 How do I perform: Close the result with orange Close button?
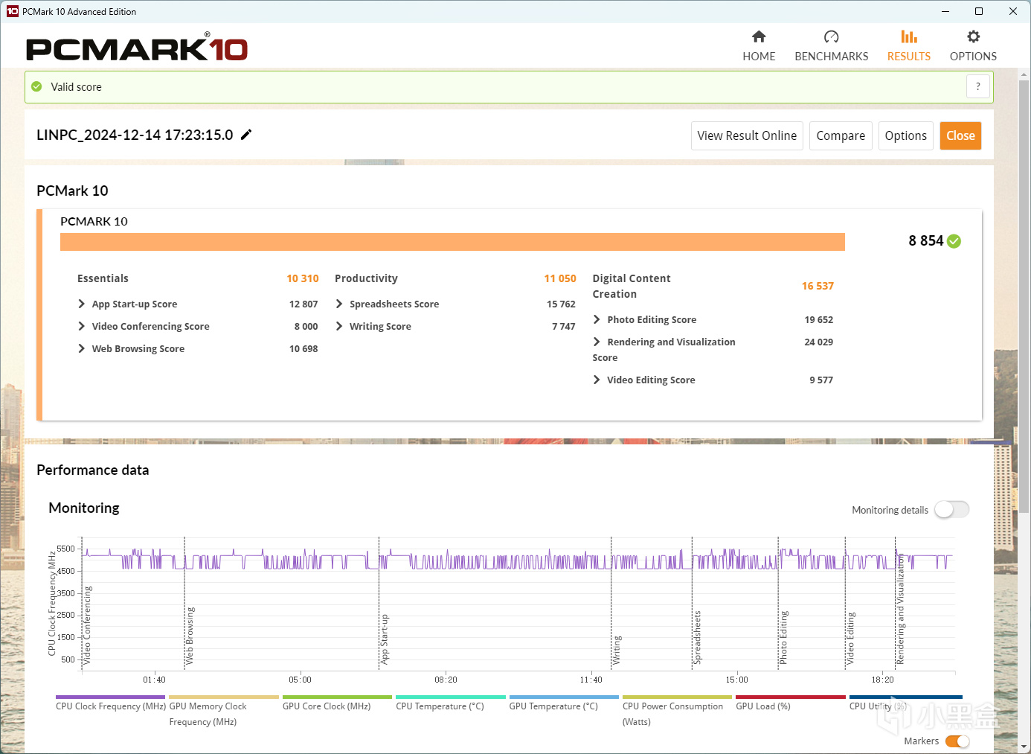(x=960, y=135)
